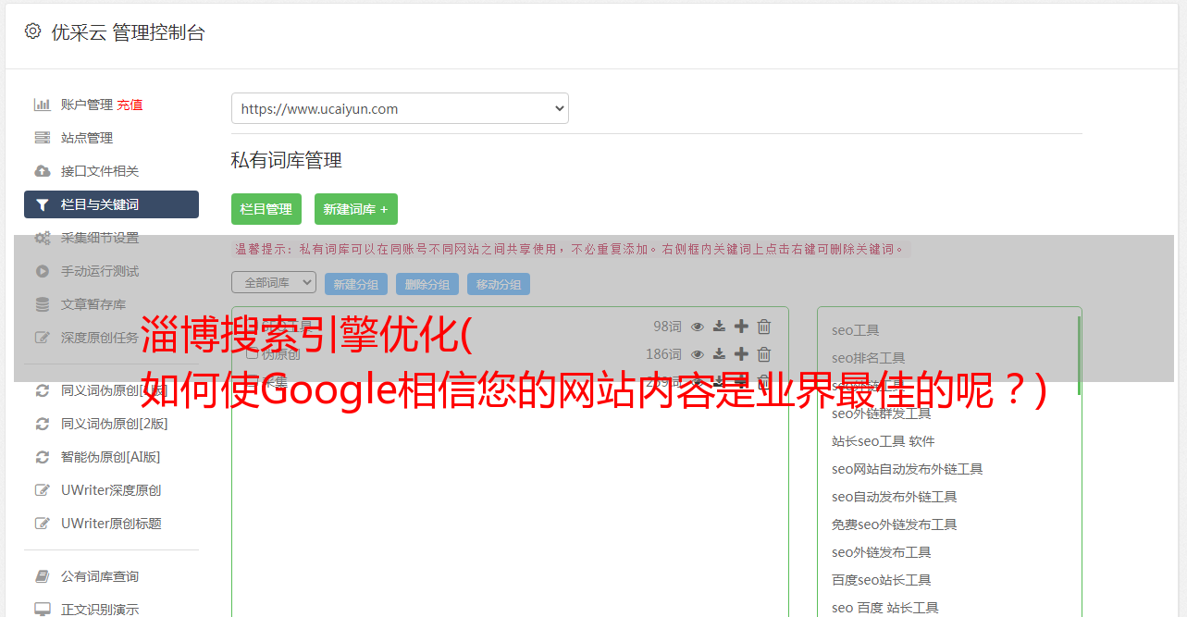Select keyword seo外链发布工具
1187x617 pixels.
coord(882,552)
